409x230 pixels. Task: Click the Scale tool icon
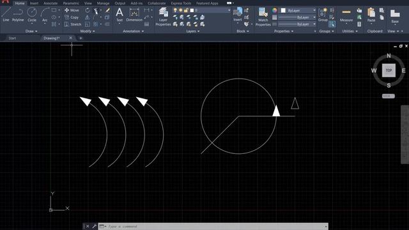click(88, 24)
